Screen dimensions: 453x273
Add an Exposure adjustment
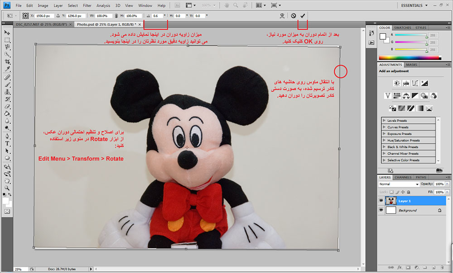coord(424,83)
